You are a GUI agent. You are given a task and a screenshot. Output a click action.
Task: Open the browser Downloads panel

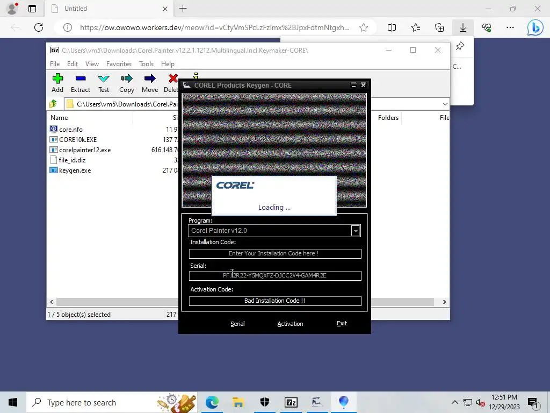(463, 27)
